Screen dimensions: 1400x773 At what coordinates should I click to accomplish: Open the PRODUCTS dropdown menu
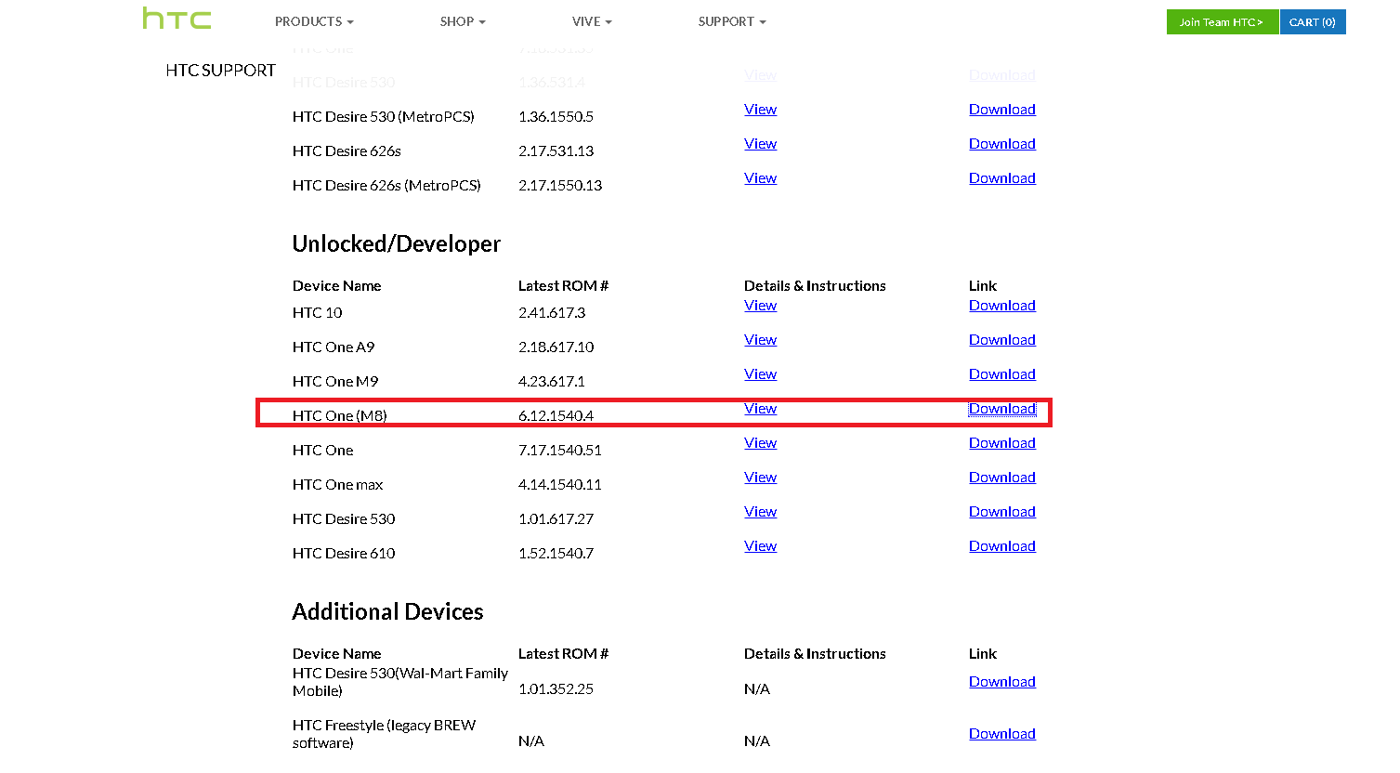[314, 21]
